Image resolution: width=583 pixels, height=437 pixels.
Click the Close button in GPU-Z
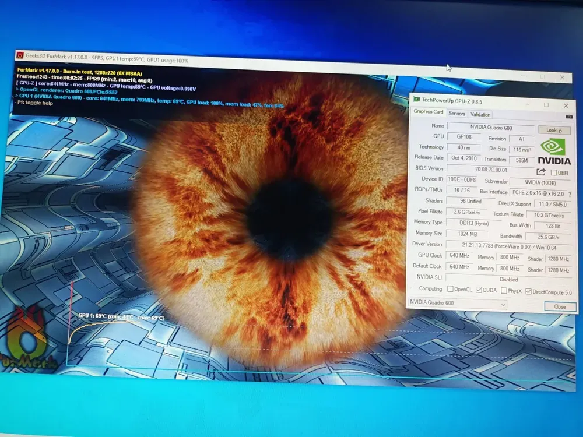point(559,306)
